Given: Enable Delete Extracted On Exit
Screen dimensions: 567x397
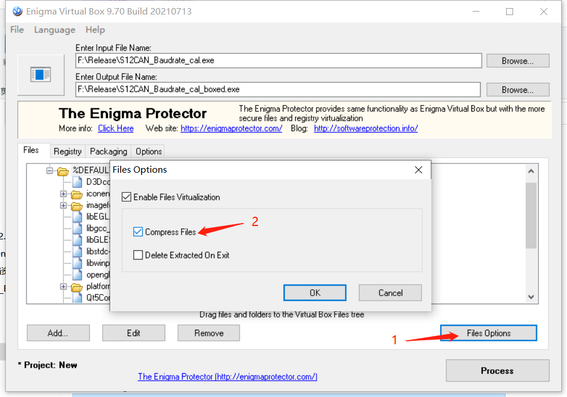Looking at the screenshot, I should click(138, 255).
